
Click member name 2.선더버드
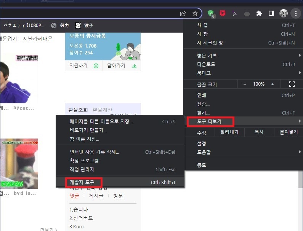[x=81, y=218]
